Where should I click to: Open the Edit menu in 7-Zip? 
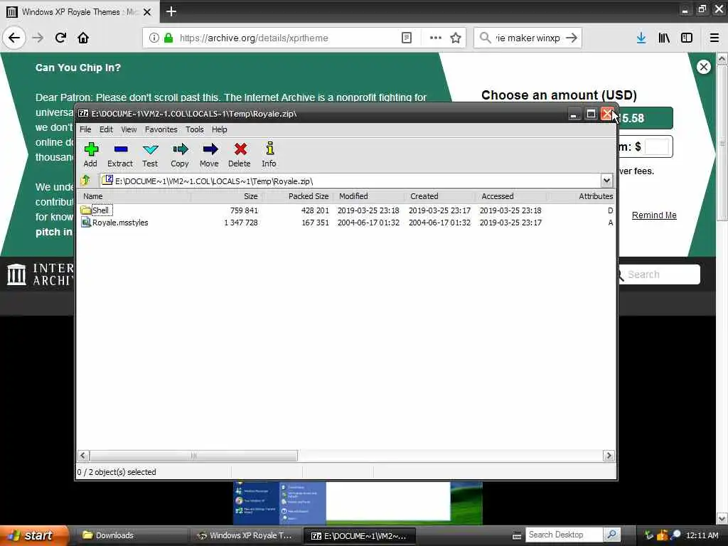point(107,129)
